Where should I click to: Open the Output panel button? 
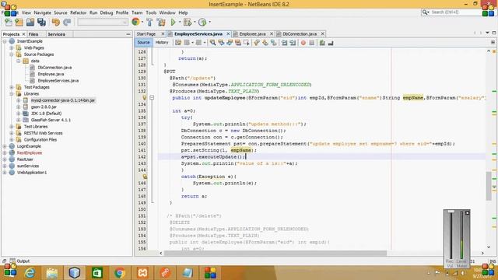19,261
